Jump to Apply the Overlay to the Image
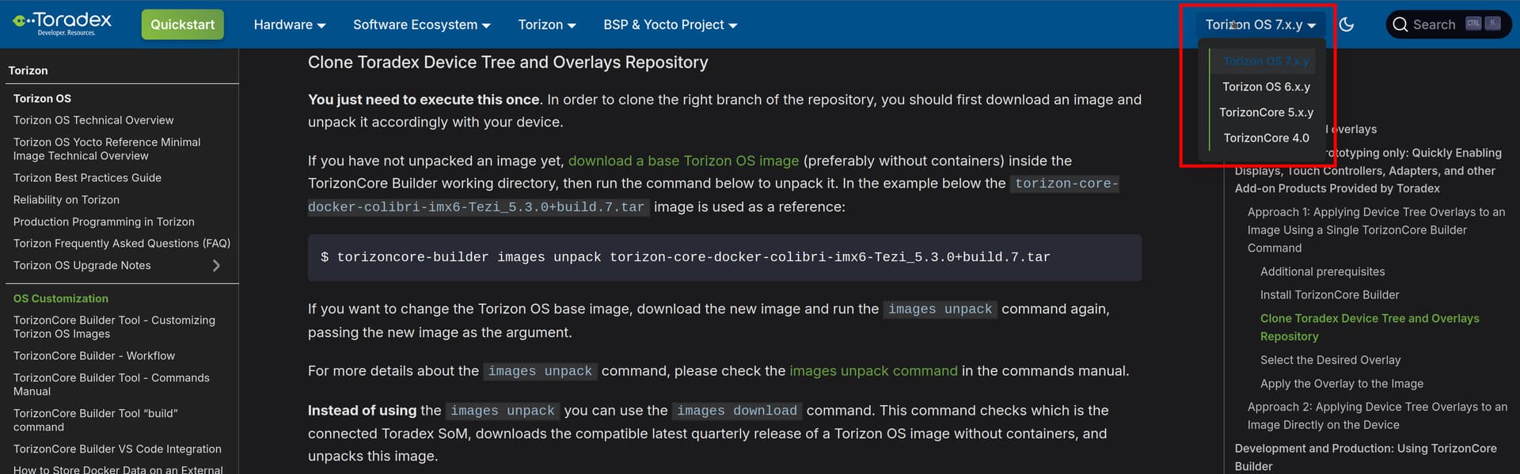1520x474 pixels. click(x=1341, y=384)
